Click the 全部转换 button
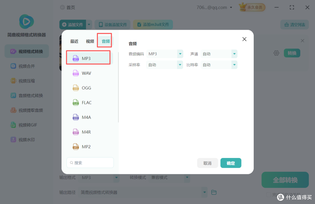The width and height of the screenshot is (315, 204). (x=285, y=180)
